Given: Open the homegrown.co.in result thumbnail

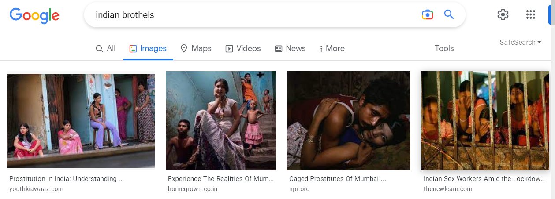Looking at the screenshot, I should [x=221, y=120].
